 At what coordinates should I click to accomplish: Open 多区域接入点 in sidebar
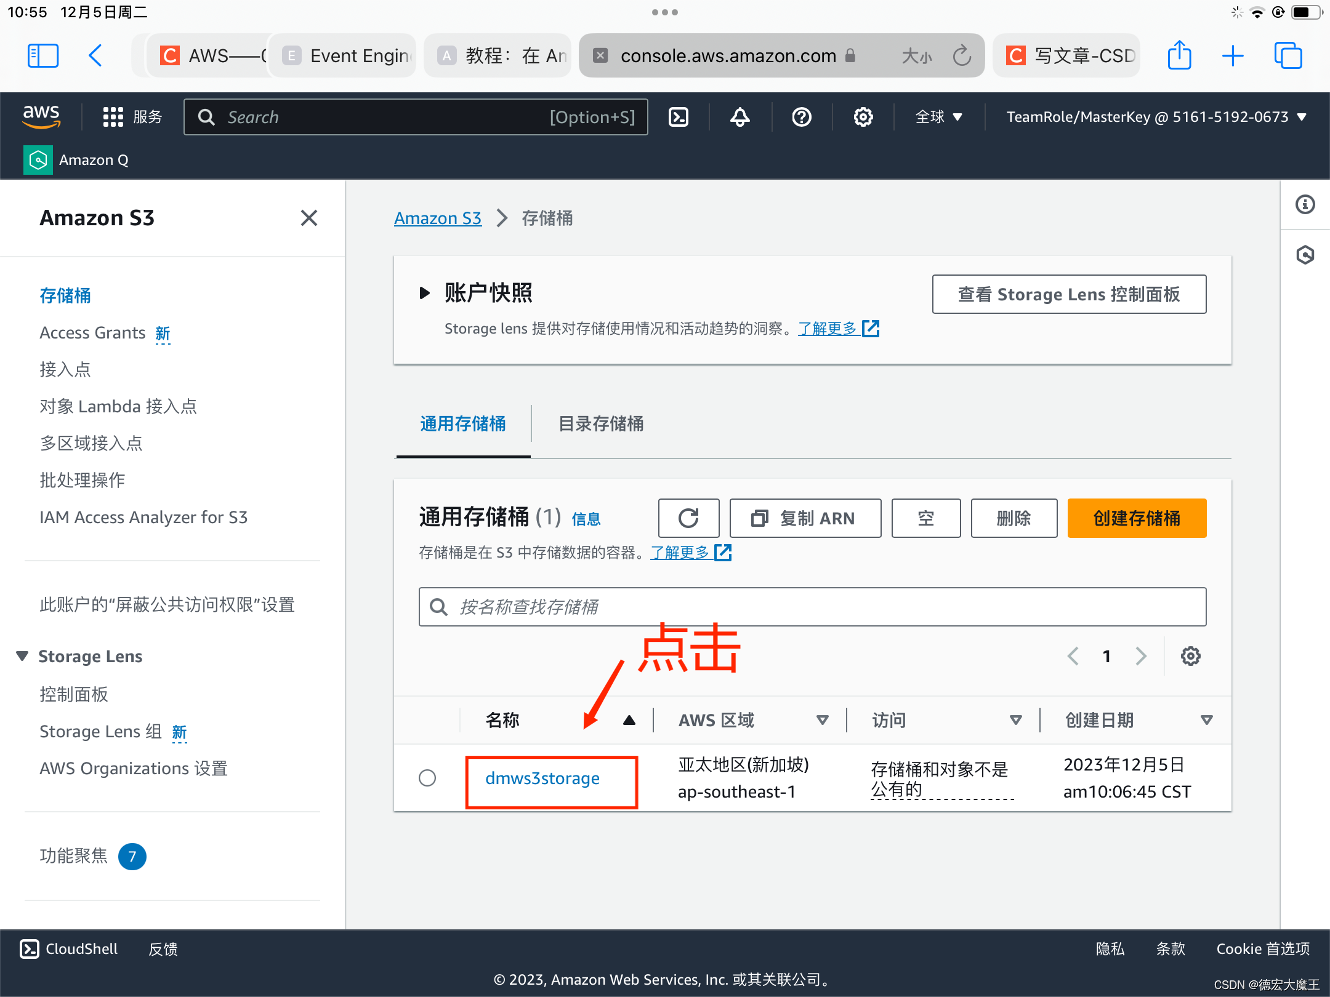pos(91,443)
